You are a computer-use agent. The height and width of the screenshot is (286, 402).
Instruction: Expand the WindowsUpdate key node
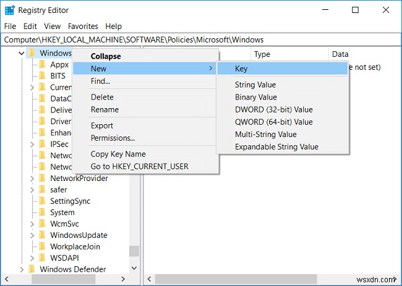32,235
